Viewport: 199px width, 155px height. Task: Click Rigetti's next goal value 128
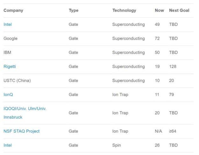pos(173,67)
